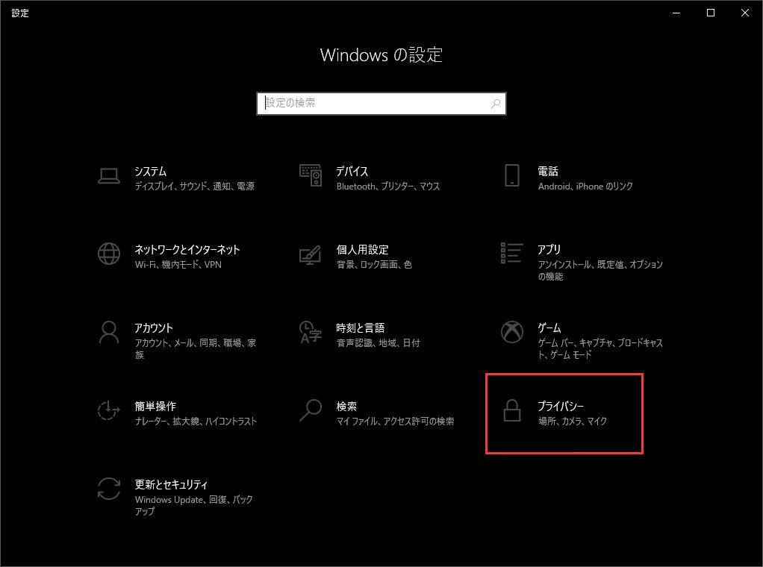Viewport: 763px width, 567px height.
Task: Click the アプリ list icon
Action: coord(512,254)
